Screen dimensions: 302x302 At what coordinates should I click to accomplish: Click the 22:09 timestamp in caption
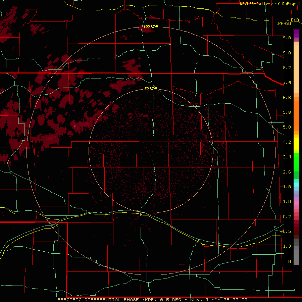240,300
